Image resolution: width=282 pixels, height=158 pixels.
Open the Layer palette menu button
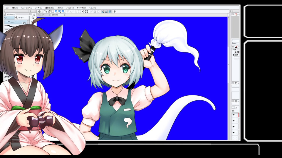(233, 101)
